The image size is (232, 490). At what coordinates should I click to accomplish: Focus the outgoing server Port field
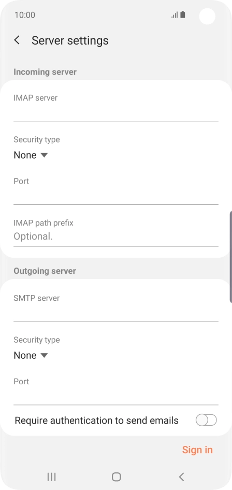point(116,396)
